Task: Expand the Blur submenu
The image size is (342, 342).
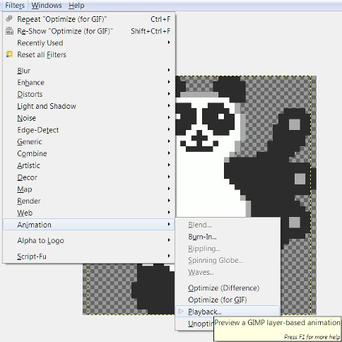Action: tap(88, 71)
